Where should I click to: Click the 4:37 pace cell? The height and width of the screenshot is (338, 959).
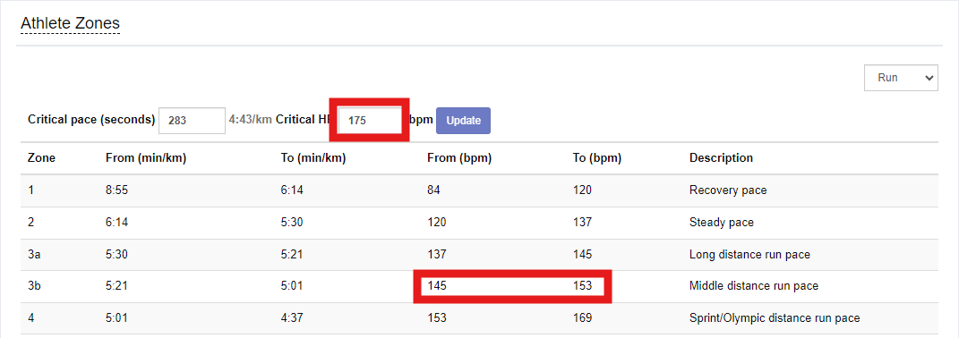coord(291,317)
